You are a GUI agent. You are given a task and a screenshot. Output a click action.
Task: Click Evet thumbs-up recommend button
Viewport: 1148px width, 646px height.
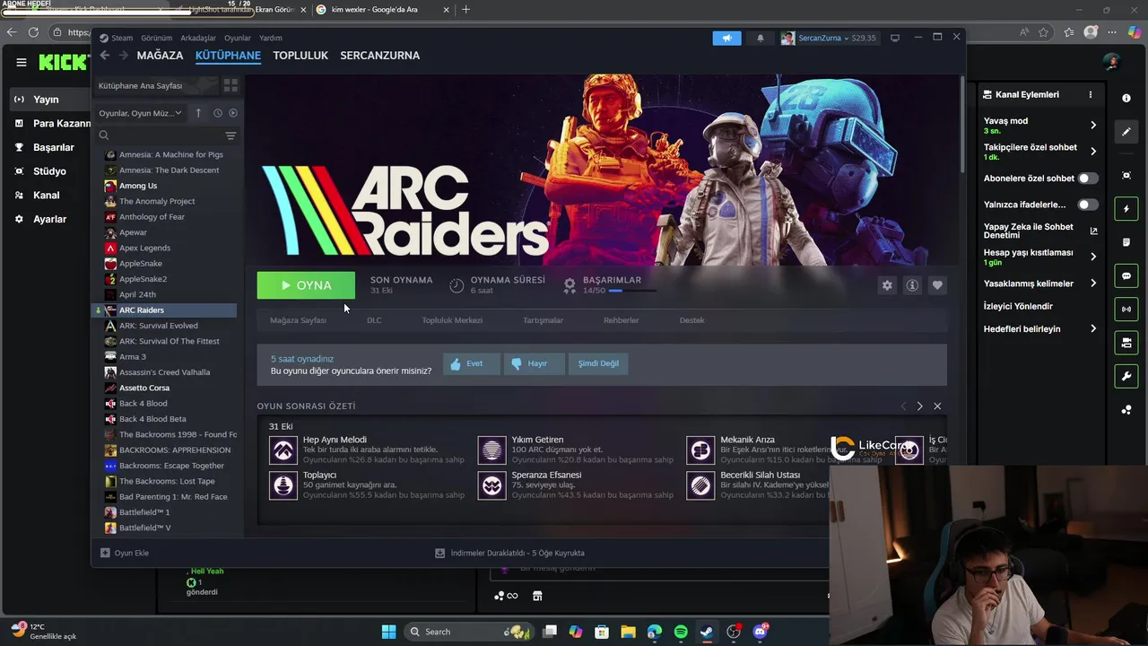point(471,363)
